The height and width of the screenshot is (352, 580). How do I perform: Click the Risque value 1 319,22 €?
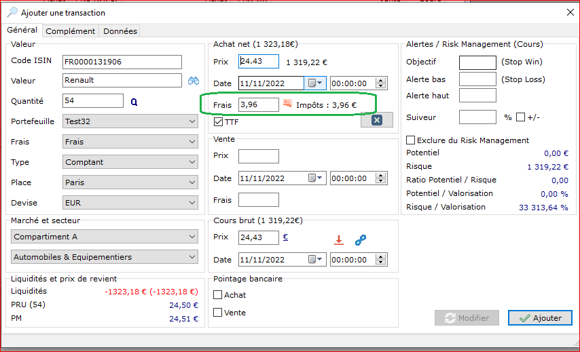point(548,167)
